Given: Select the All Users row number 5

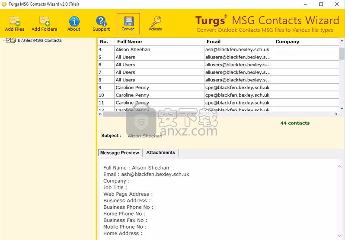Looking at the screenshot, I should pyautogui.click(x=218, y=57).
